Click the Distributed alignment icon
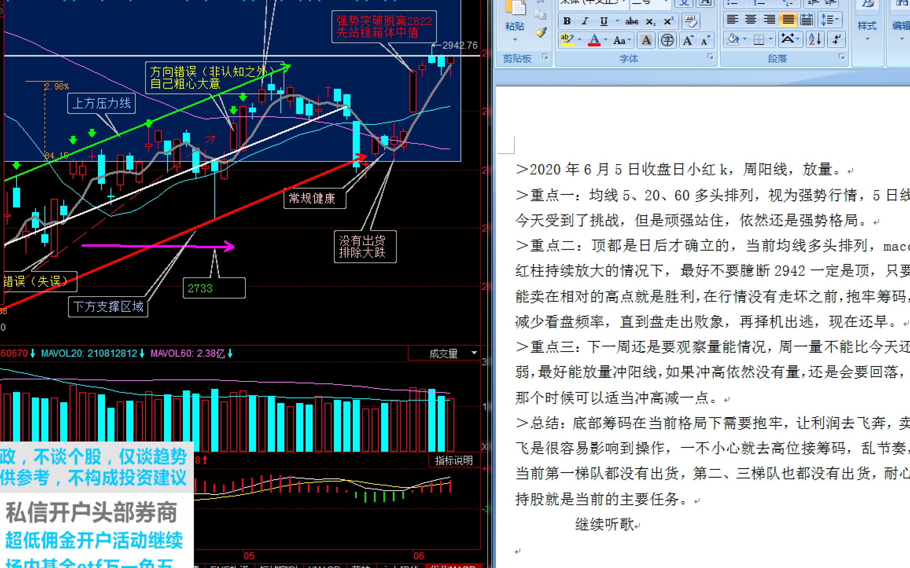 tap(807, 20)
